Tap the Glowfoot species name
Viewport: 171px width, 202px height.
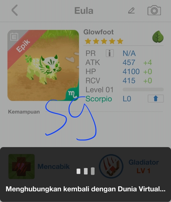click(x=98, y=32)
